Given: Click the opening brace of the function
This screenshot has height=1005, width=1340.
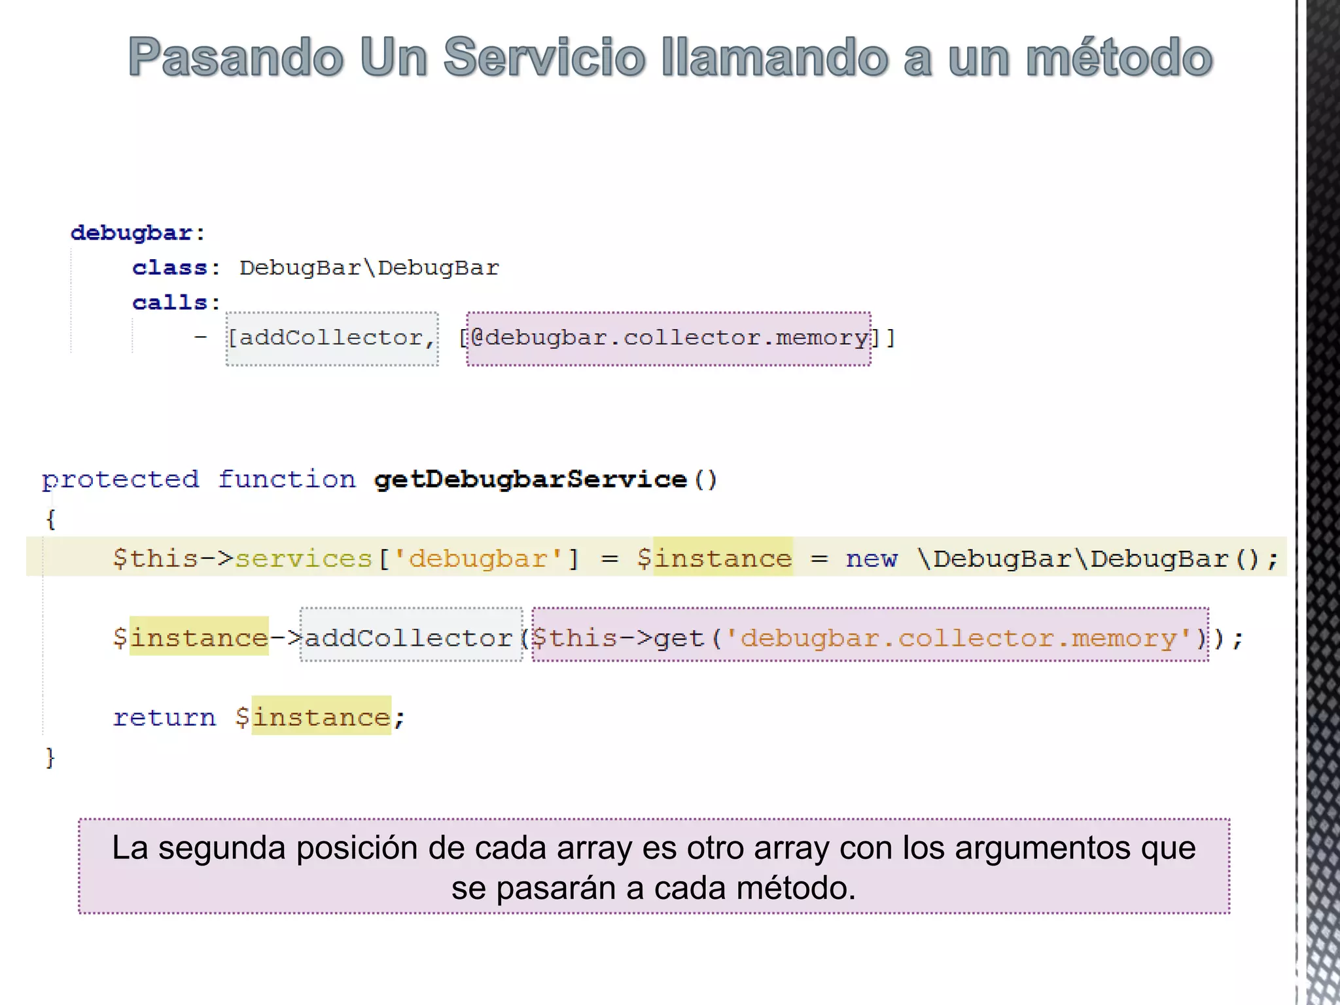Looking at the screenshot, I should pos(51,520).
